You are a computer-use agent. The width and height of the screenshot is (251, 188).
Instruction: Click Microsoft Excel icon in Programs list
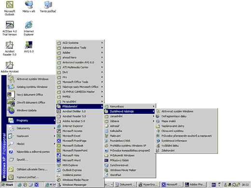59,136
